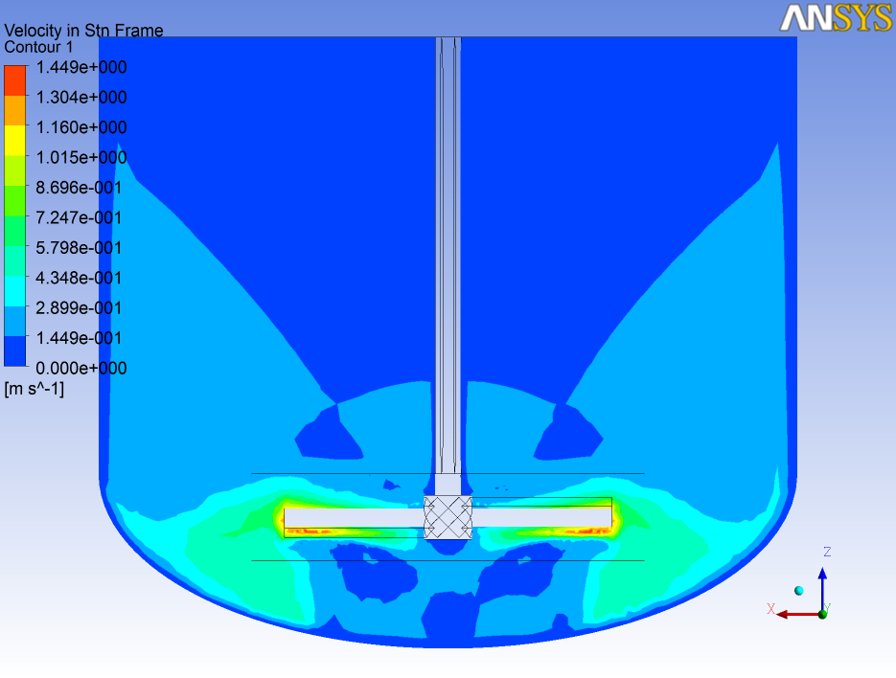Pick the dark blue bottom legend band
The width and height of the screenshot is (896, 678).
coord(14,351)
